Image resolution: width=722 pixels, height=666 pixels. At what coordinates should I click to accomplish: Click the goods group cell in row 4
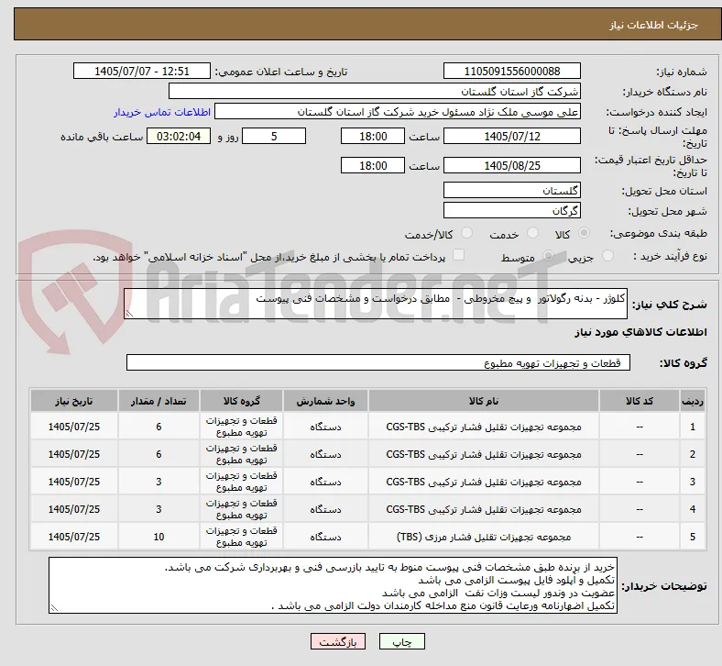(x=241, y=509)
